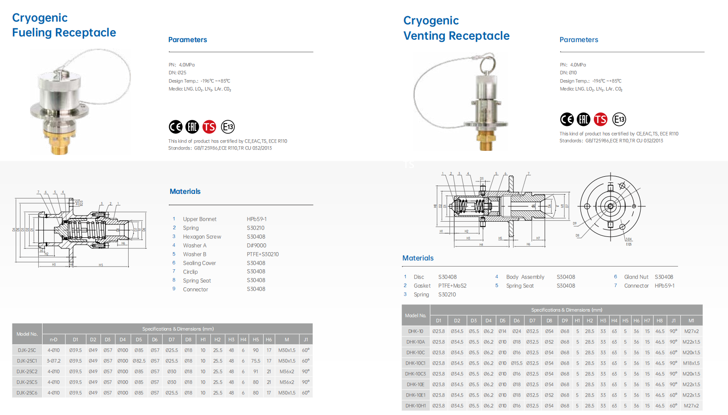The height and width of the screenshot is (415, 728).
Task: Select the DHK-10E1 model row label
Action: click(x=415, y=395)
